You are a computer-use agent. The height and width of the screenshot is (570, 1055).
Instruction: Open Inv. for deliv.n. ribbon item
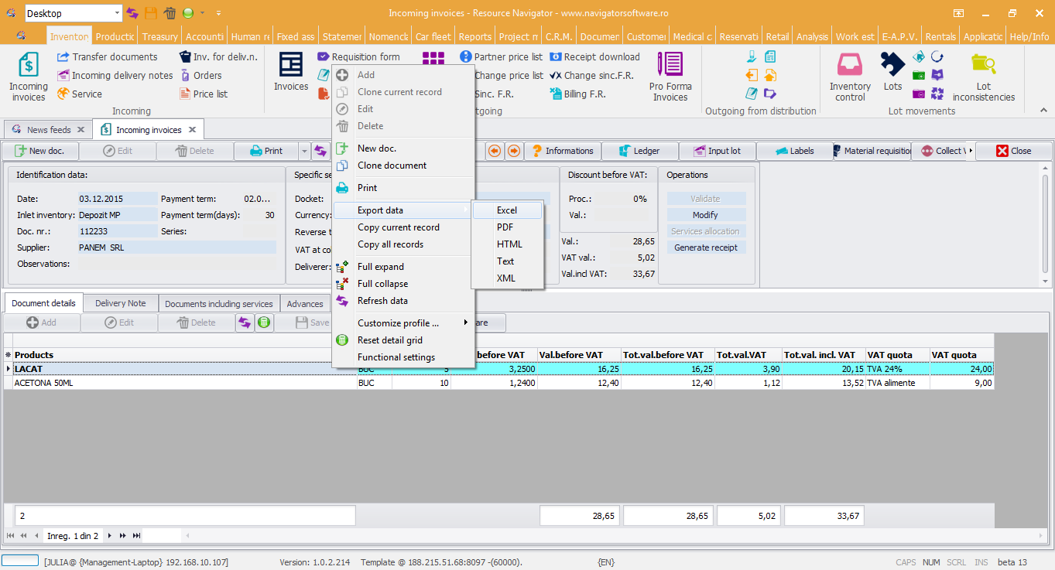point(218,57)
